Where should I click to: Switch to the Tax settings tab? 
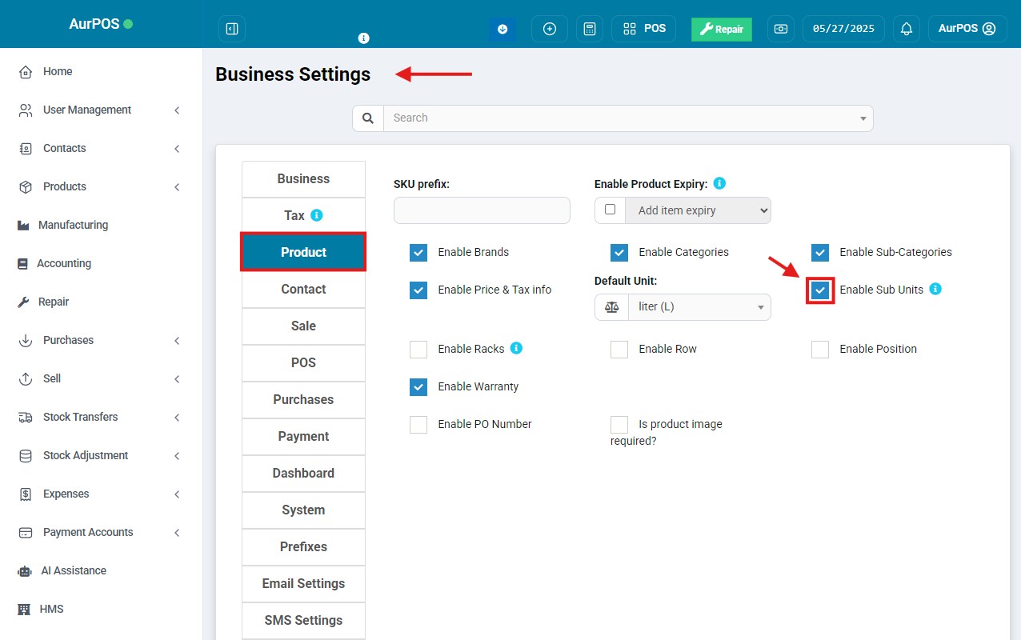coord(303,216)
